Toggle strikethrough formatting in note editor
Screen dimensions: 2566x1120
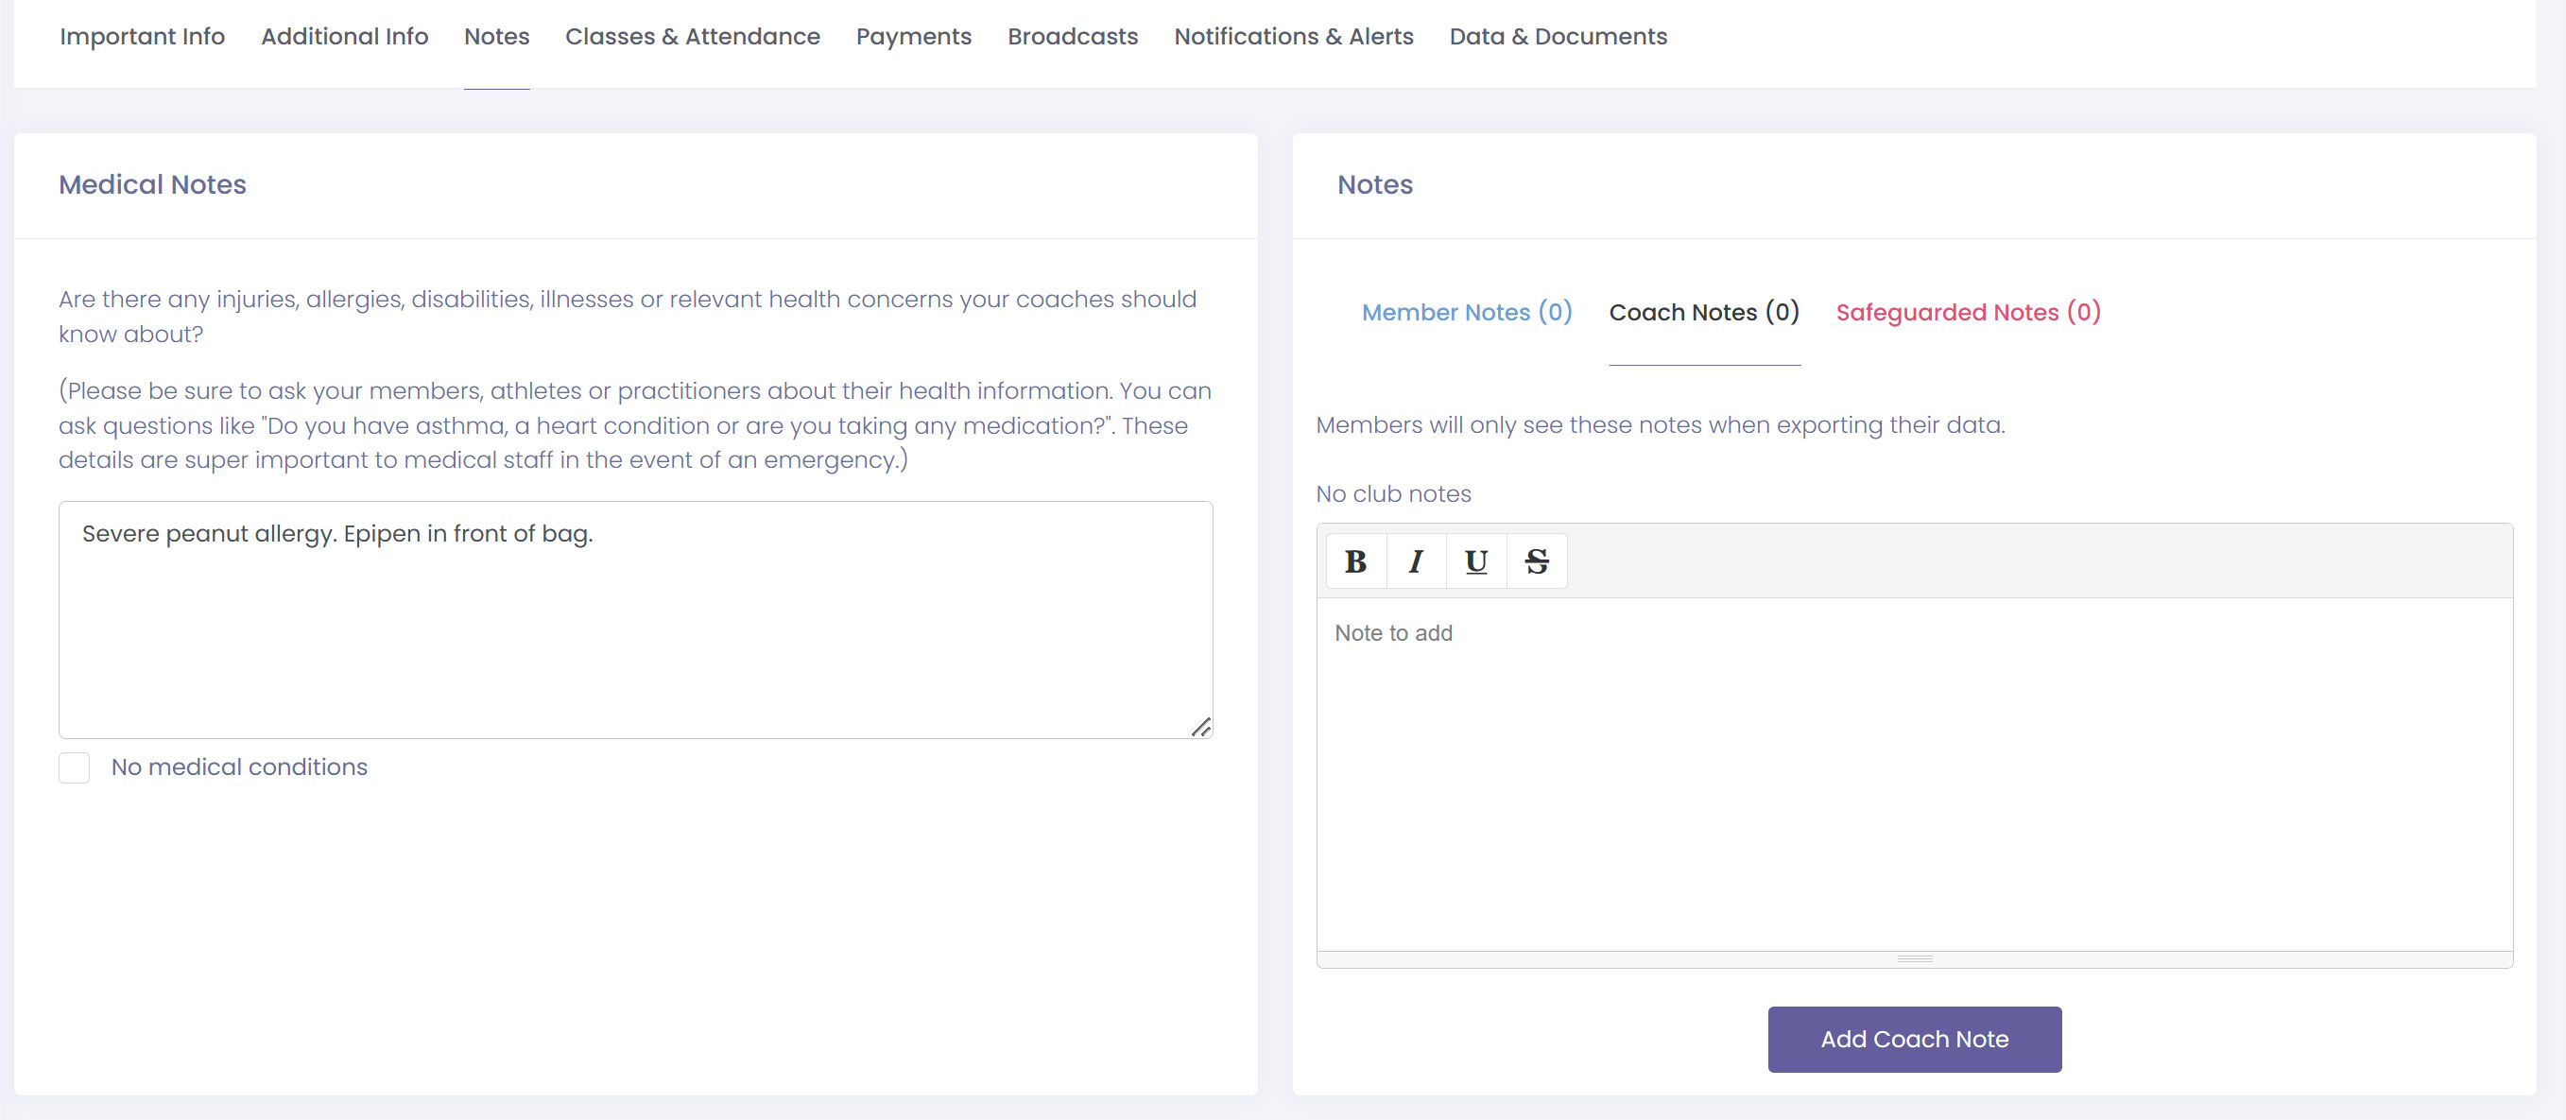coord(1536,562)
